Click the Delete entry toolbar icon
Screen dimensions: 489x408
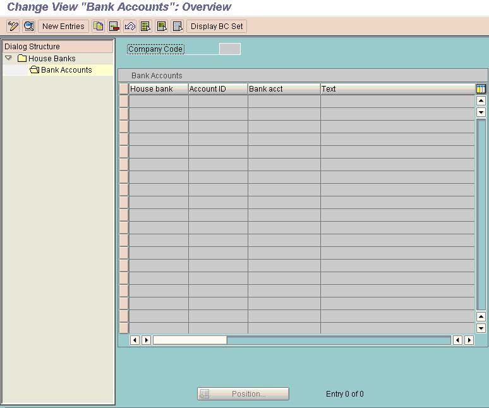114,27
